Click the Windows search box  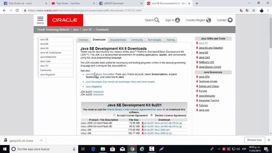click(43, 149)
